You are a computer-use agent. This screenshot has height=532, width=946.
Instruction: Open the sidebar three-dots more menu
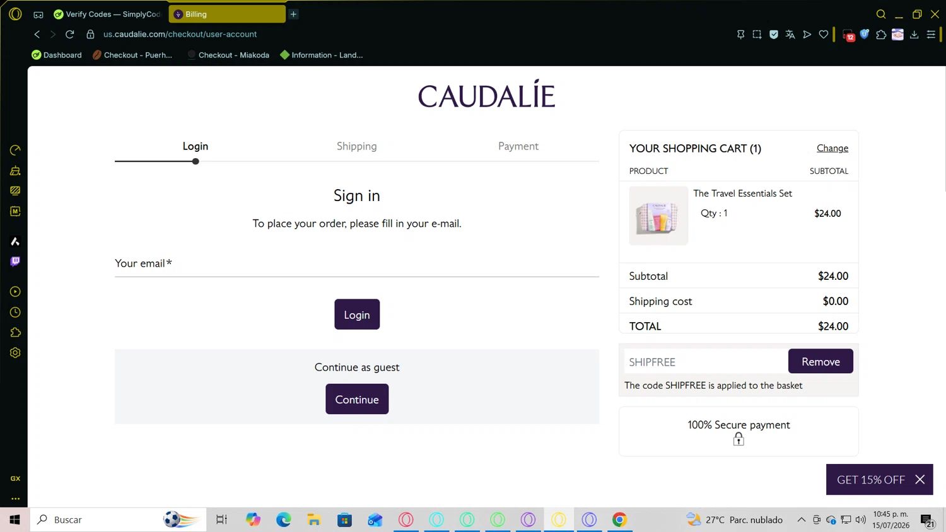click(x=15, y=499)
